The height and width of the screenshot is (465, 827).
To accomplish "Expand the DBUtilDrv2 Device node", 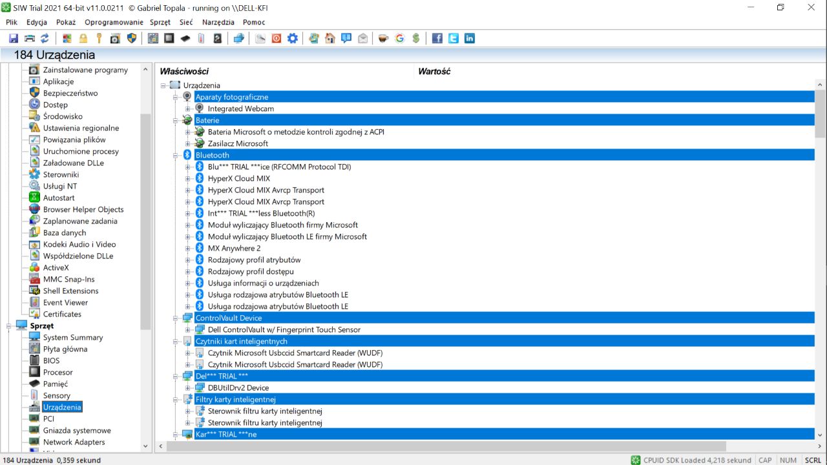I will pyautogui.click(x=188, y=387).
